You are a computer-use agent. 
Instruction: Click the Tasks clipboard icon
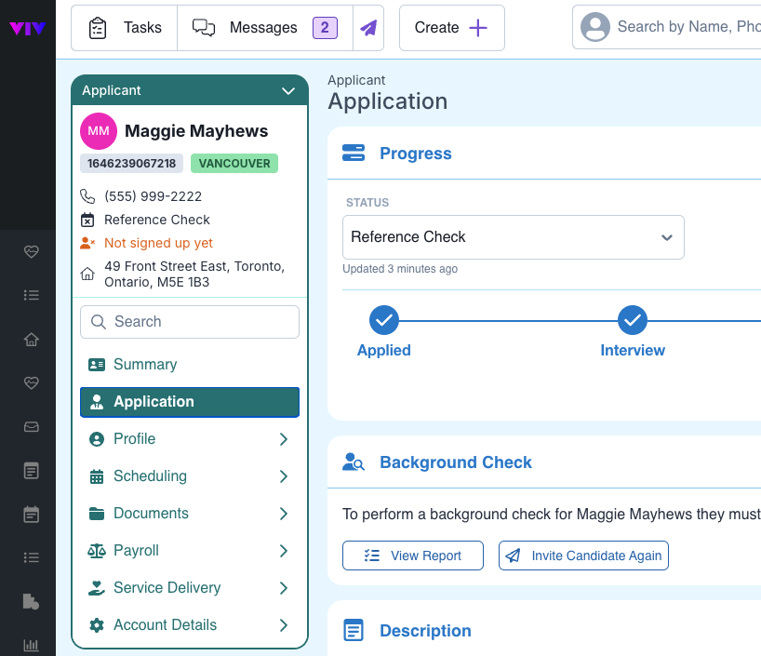98,28
